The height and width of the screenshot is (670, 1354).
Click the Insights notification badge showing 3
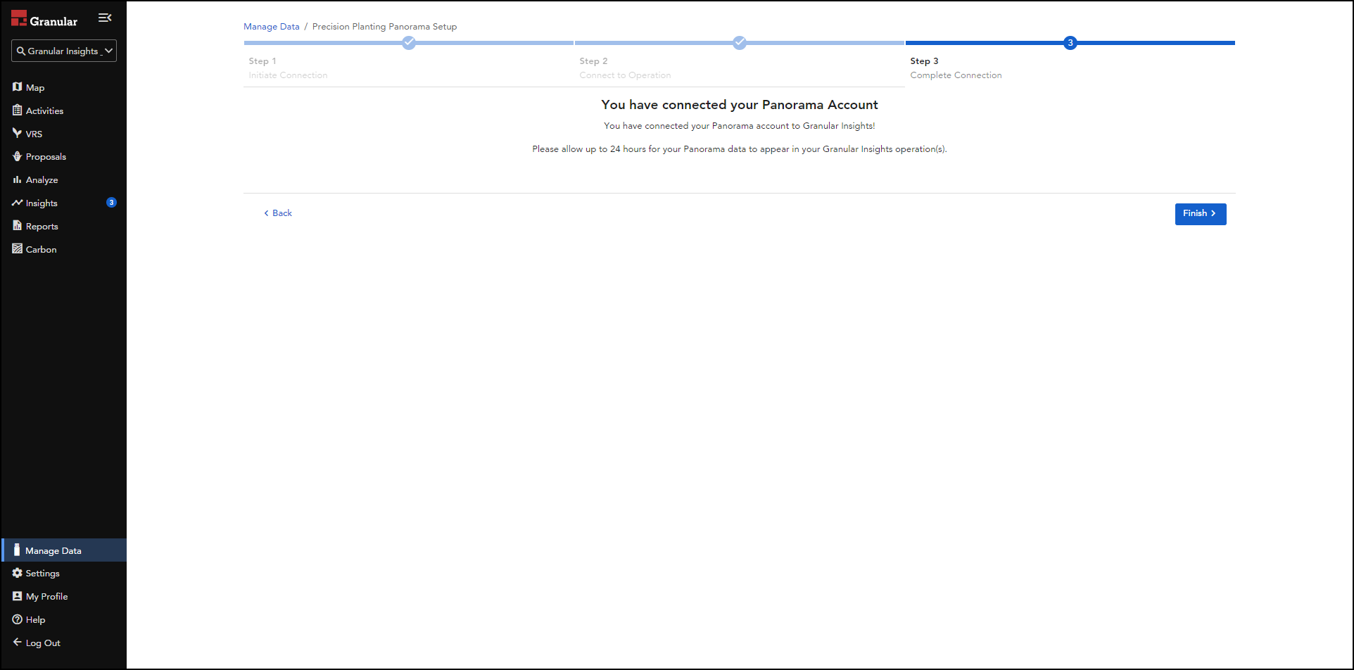(x=111, y=203)
